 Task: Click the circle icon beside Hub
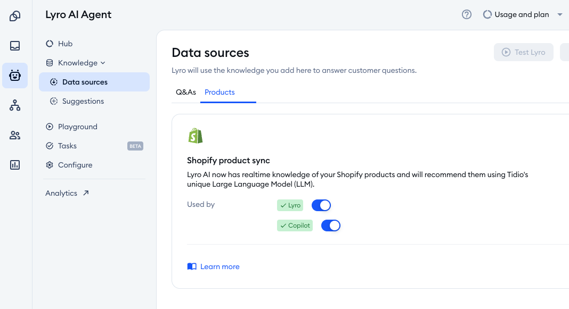tap(50, 44)
